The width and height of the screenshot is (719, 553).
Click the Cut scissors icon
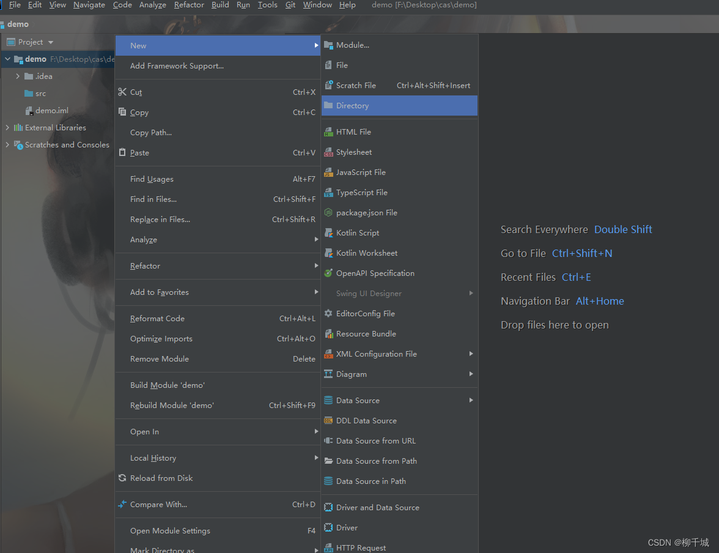[x=122, y=92]
